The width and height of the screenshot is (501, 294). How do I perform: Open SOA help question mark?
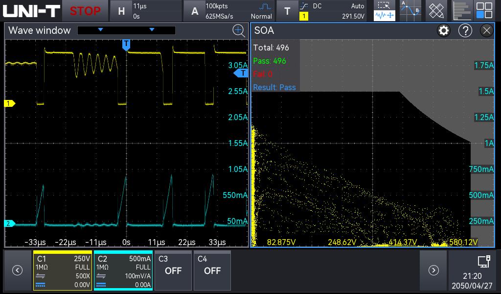point(465,31)
